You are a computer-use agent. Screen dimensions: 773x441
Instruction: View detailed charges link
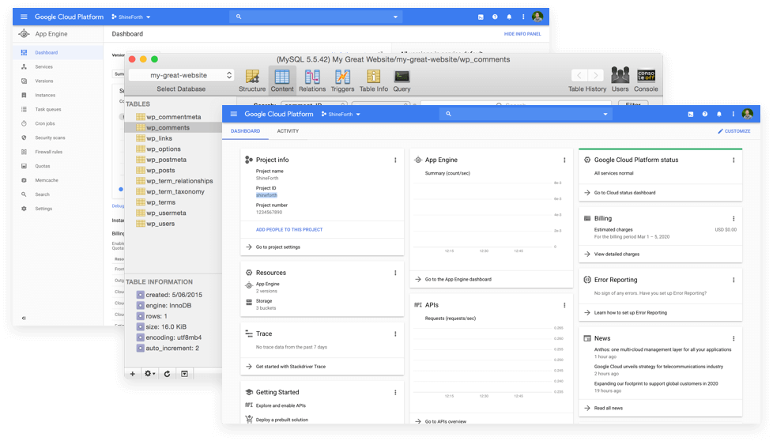tap(617, 254)
